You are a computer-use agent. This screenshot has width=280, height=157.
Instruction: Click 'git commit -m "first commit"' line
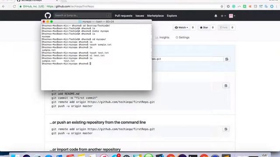click(x=74, y=98)
